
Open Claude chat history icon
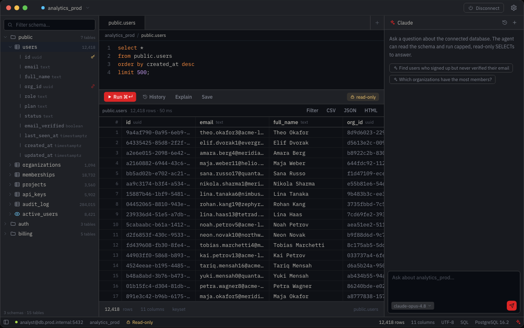pos(505,23)
